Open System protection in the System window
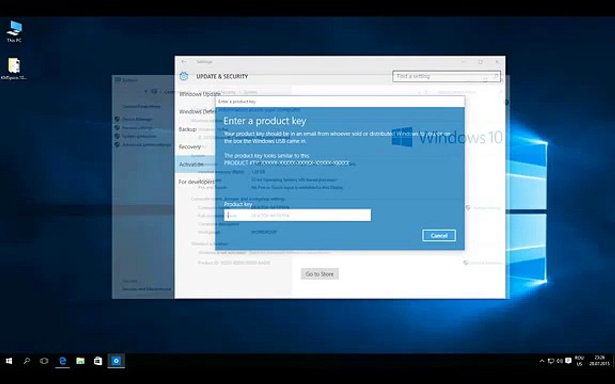 pyautogui.click(x=139, y=137)
